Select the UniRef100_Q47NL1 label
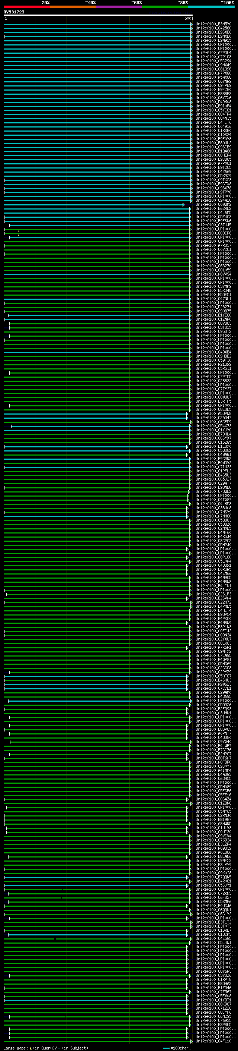 click(x=213, y=299)
